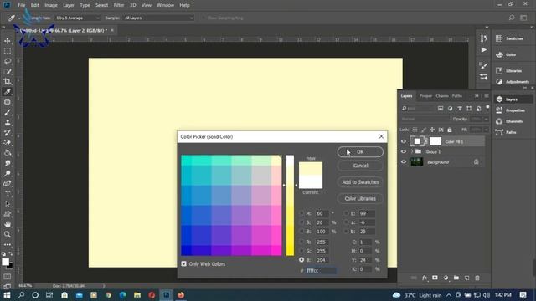Screen dimensions: 536x301
Task: Add a layer mask from Layers panel footer
Action: click(435, 278)
